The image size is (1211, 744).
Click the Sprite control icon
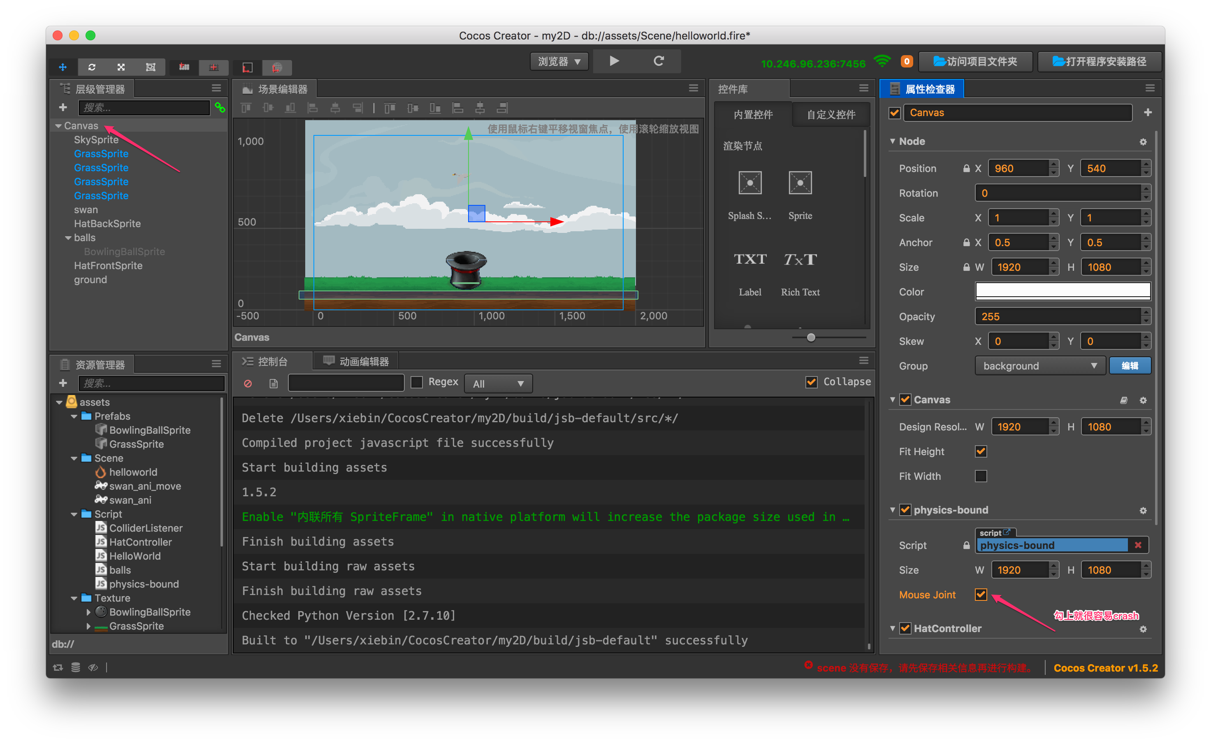point(800,183)
